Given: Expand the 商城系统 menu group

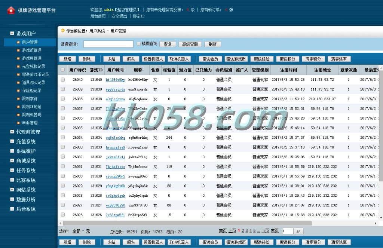Looking at the screenshot, I should [12, 160].
